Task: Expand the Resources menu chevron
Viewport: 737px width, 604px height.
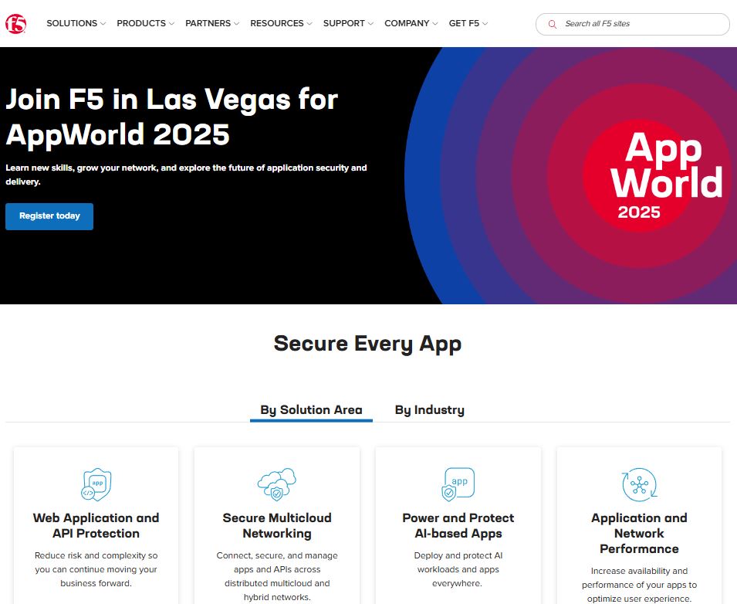Action: [309, 23]
